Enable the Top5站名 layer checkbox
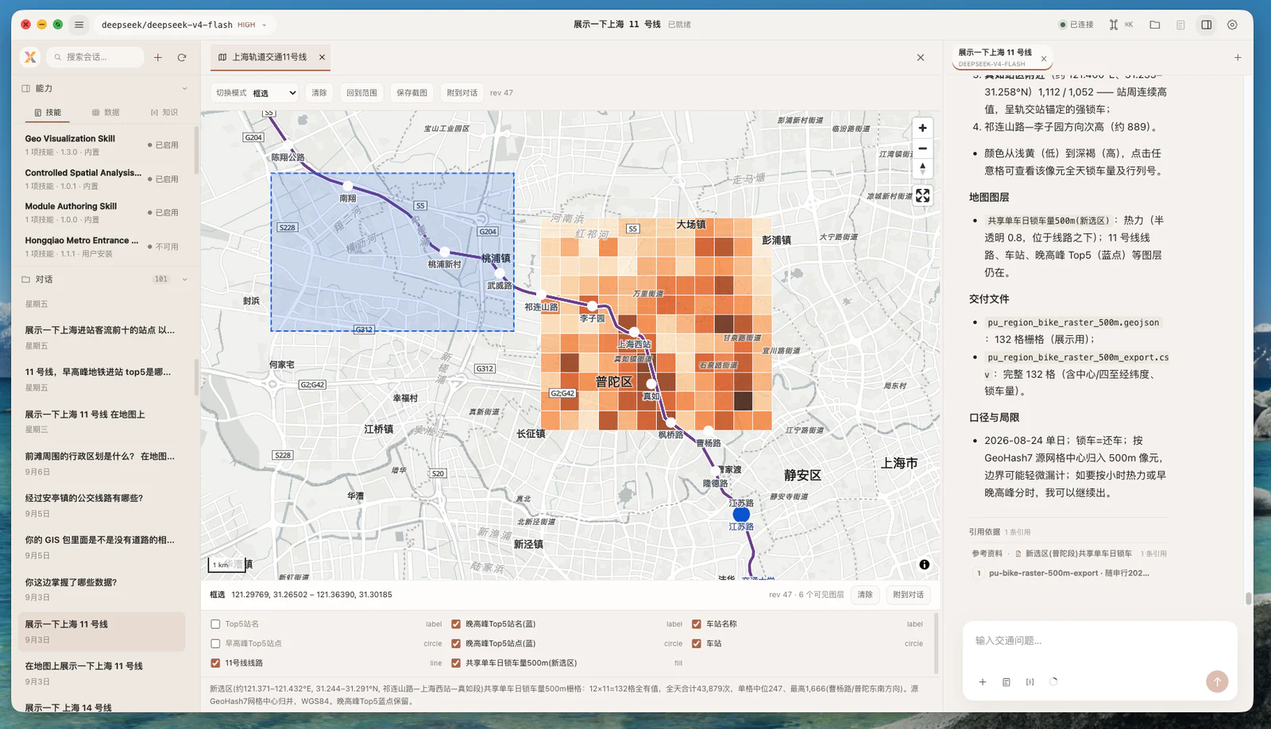1271x729 pixels. (215, 624)
